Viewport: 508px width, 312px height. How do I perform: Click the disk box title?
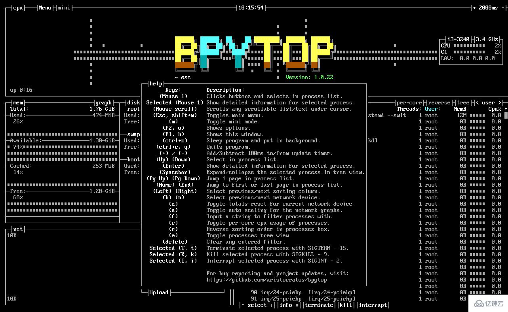(133, 102)
